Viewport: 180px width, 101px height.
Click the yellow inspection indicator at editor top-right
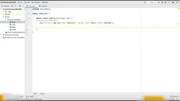pyautogui.click(x=179, y=9)
